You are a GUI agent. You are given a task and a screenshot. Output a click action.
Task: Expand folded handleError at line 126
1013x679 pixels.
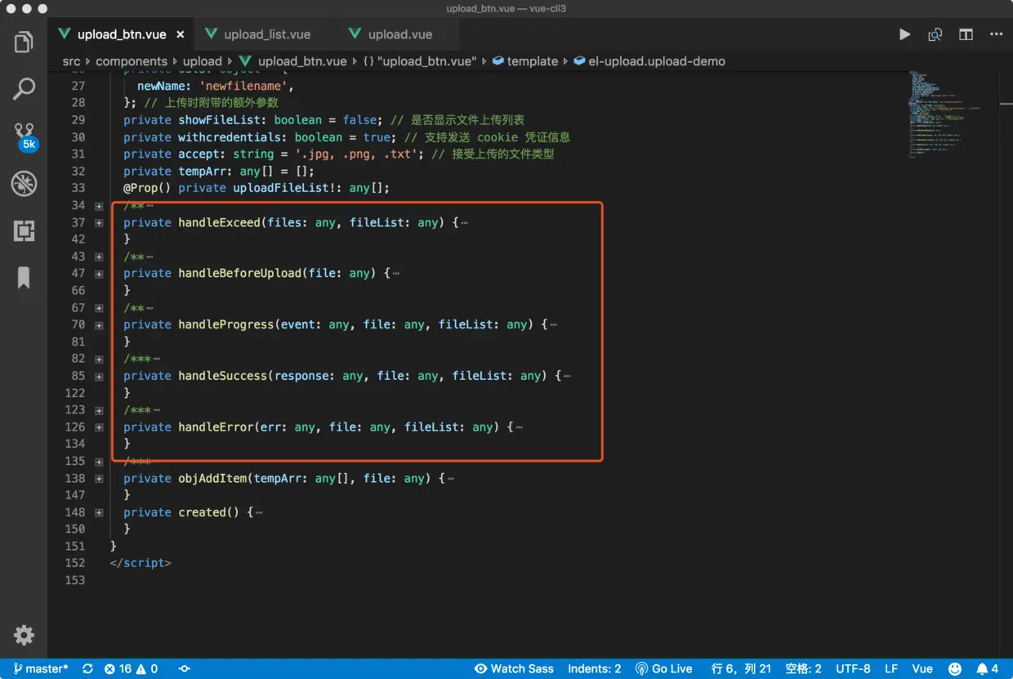point(99,427)
